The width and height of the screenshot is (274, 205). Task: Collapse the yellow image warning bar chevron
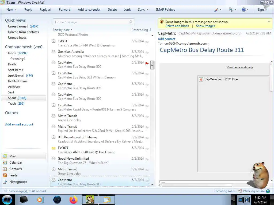[269, 22]
